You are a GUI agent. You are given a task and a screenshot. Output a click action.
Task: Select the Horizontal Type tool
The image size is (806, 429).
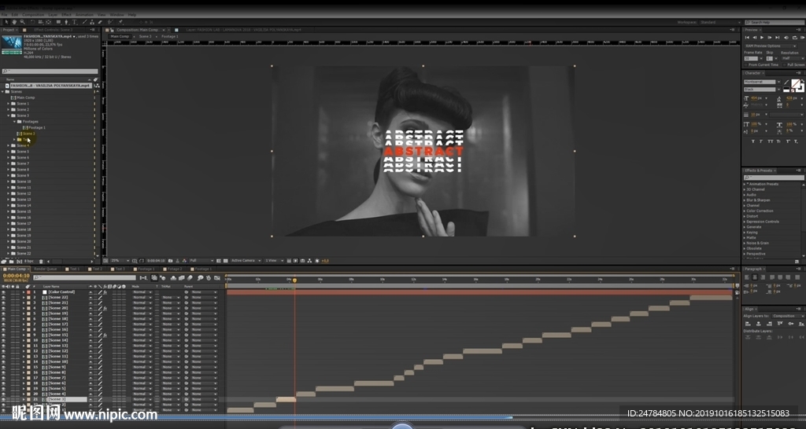[75, 22]
